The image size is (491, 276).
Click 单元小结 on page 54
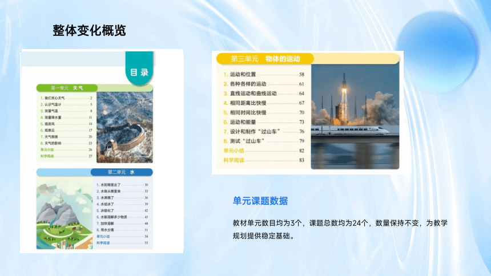click(122, 236)
